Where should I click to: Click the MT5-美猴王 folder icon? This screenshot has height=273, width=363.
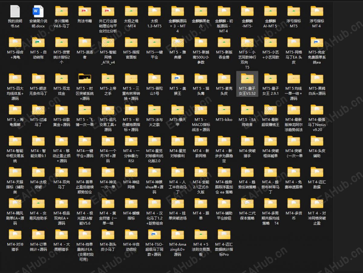178,78
